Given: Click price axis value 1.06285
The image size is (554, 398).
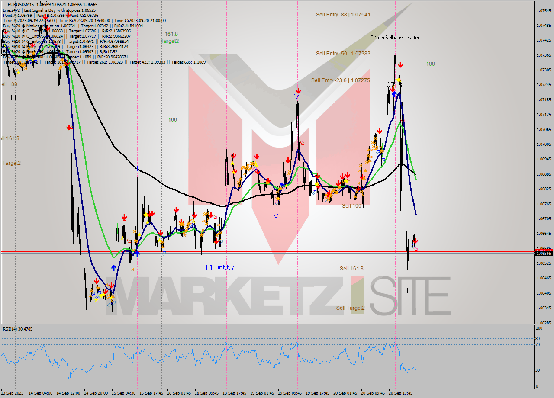Looking at the screenshot, I should pos(544,323).
